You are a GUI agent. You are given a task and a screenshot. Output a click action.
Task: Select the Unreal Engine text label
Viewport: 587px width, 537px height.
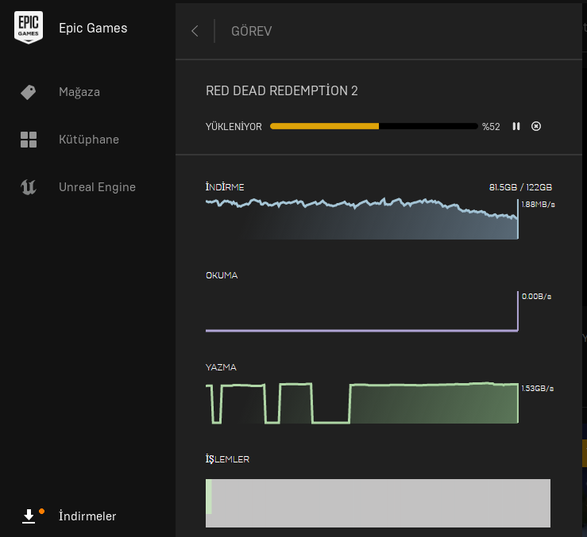click(x=97, y=187)
